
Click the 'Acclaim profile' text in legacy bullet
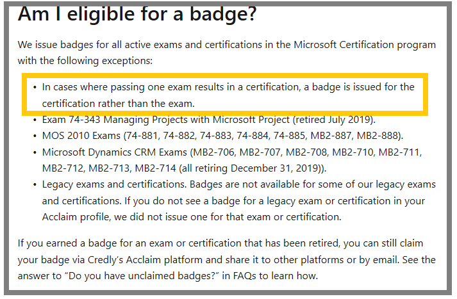75,217
